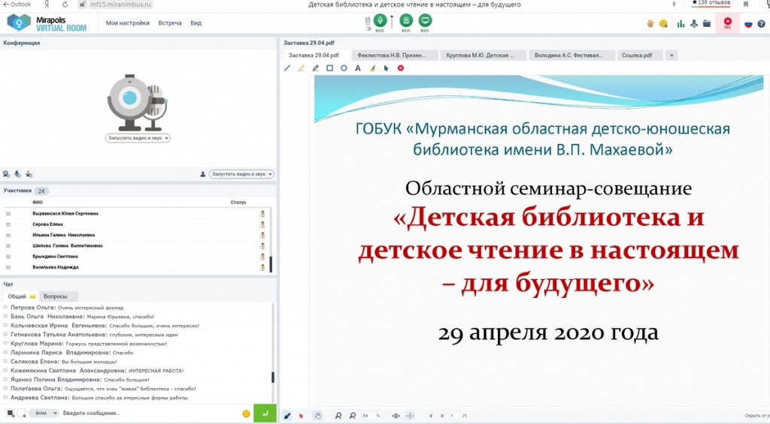Toggle checkbox next to Петрова Ольга message
The width and height of the screenshot is (770, 424).
pos(6,308)
